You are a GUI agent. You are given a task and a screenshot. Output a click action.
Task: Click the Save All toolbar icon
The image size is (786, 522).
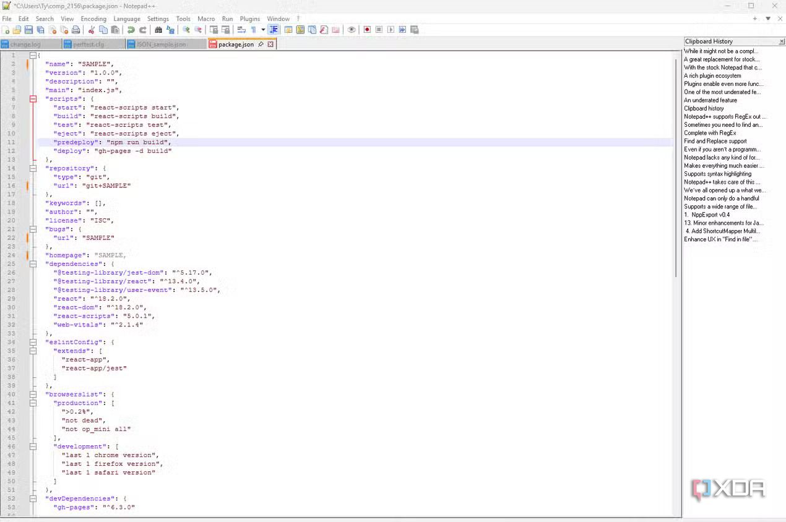click(x=40, y=30)
